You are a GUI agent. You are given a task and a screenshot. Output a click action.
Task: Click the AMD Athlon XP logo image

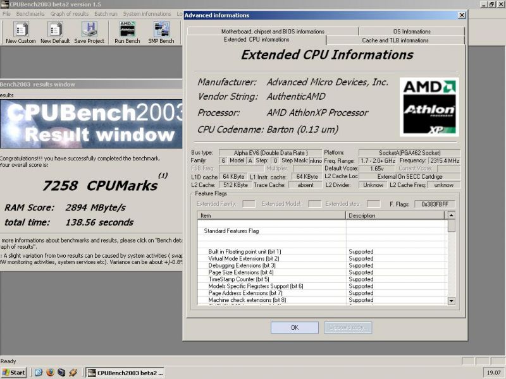point(429,107)
